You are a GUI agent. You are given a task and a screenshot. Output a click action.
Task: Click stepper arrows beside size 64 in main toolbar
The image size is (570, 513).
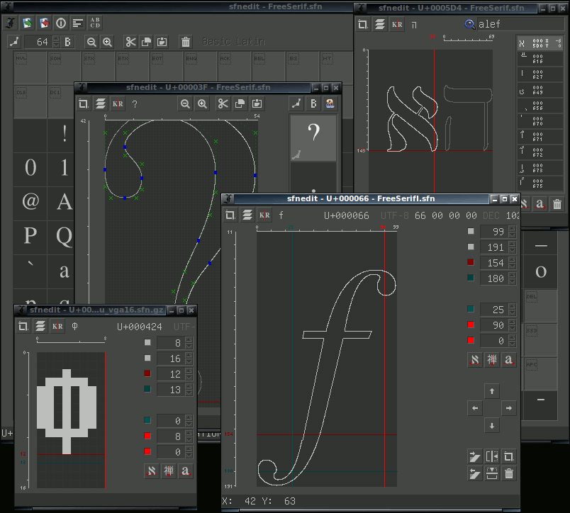(56, 42)
